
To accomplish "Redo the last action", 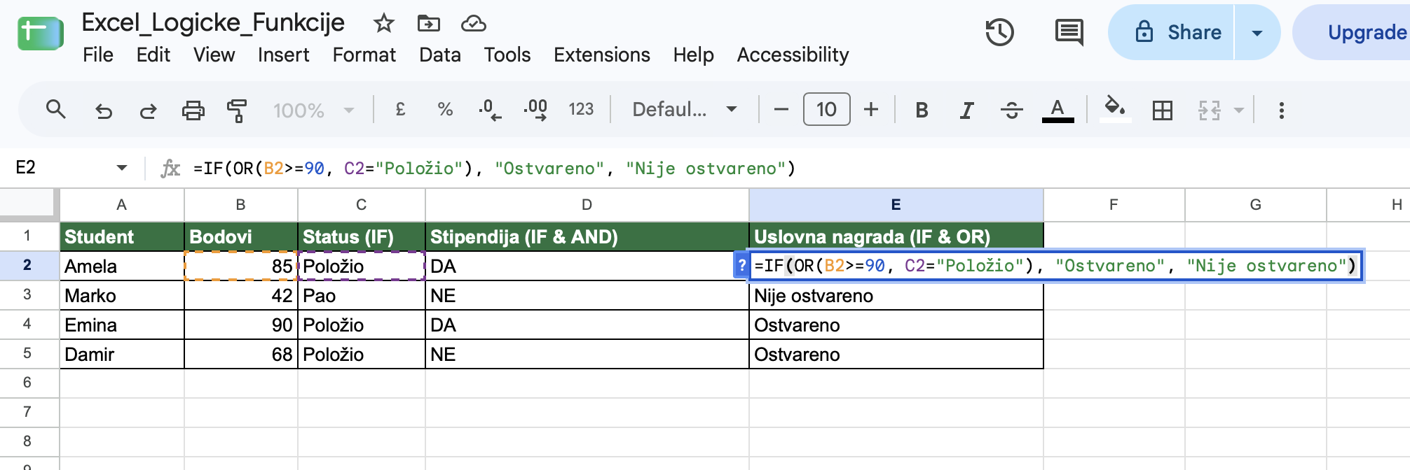I will coord(148,111).
